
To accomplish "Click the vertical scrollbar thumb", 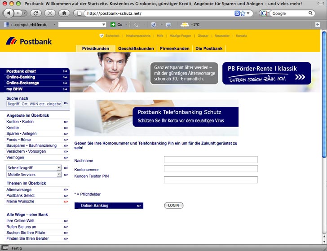I will point(324,94).
